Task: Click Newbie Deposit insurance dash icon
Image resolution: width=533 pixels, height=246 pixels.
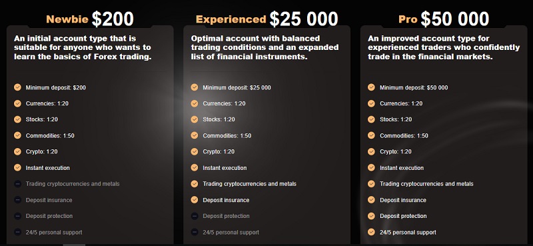Action: point(17,200)
